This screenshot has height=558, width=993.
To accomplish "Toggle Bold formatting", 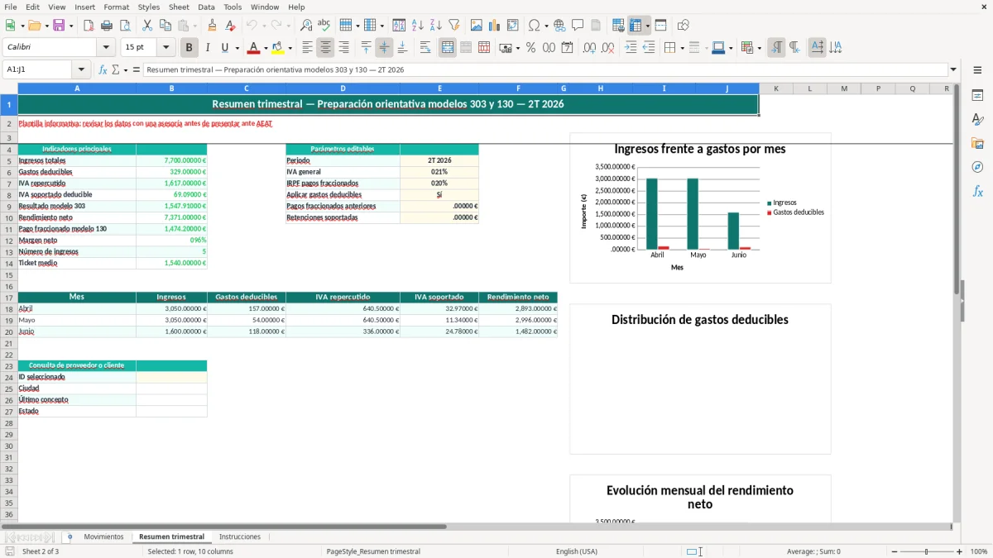I will (x=189, y=48).
